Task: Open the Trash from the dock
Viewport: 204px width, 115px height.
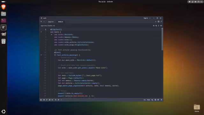Action: (4, 41)
